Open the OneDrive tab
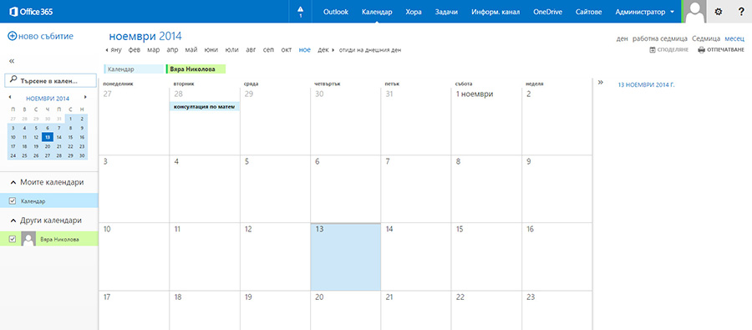Image resolution: width=752 pixels, height=330 pixels. 547,12
